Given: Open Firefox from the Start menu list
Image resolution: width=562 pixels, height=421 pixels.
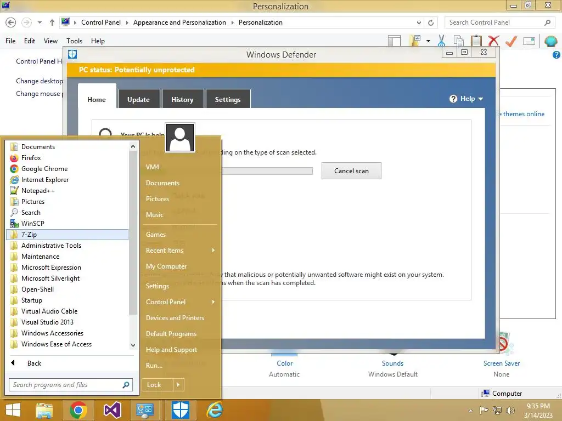Looking at the screenshot, I should pos(68,157).
